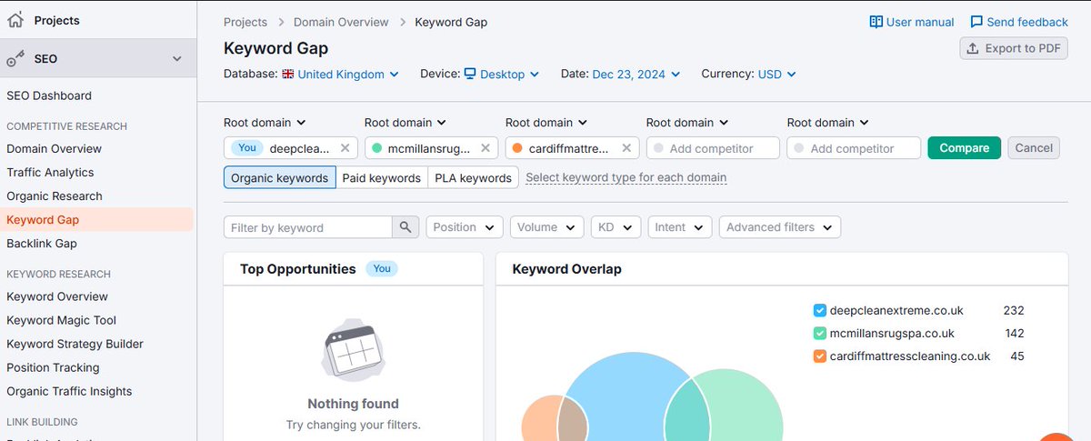Open Keyword Strategy Builder
Viewport: 1091px width, 441px height.
pos(75,344)
